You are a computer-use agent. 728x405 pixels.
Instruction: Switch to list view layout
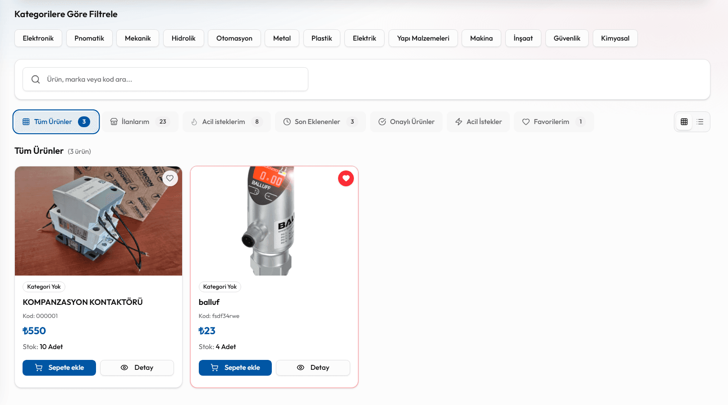pyautogui.click(x=700, y=122)
